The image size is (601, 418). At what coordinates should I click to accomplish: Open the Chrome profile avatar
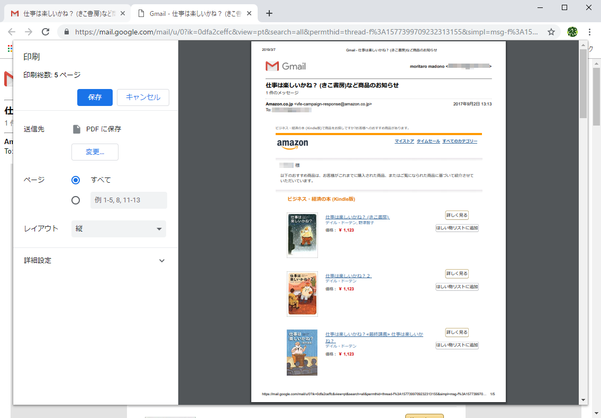coord(572,32)
